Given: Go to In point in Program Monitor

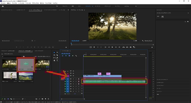Looking at the screenshot, I should coord(105,47).
